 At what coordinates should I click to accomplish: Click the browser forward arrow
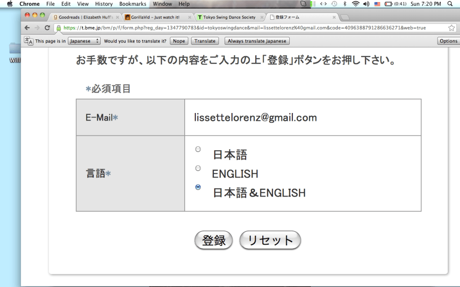point(37,28)
